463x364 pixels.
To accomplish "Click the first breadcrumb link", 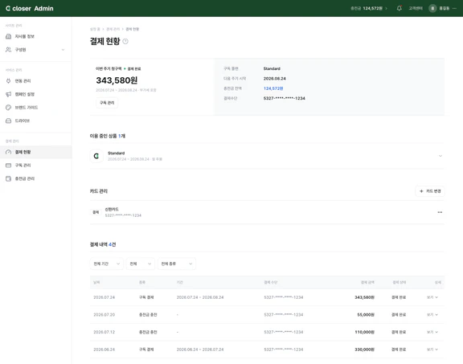I will [x=95, y=29].
